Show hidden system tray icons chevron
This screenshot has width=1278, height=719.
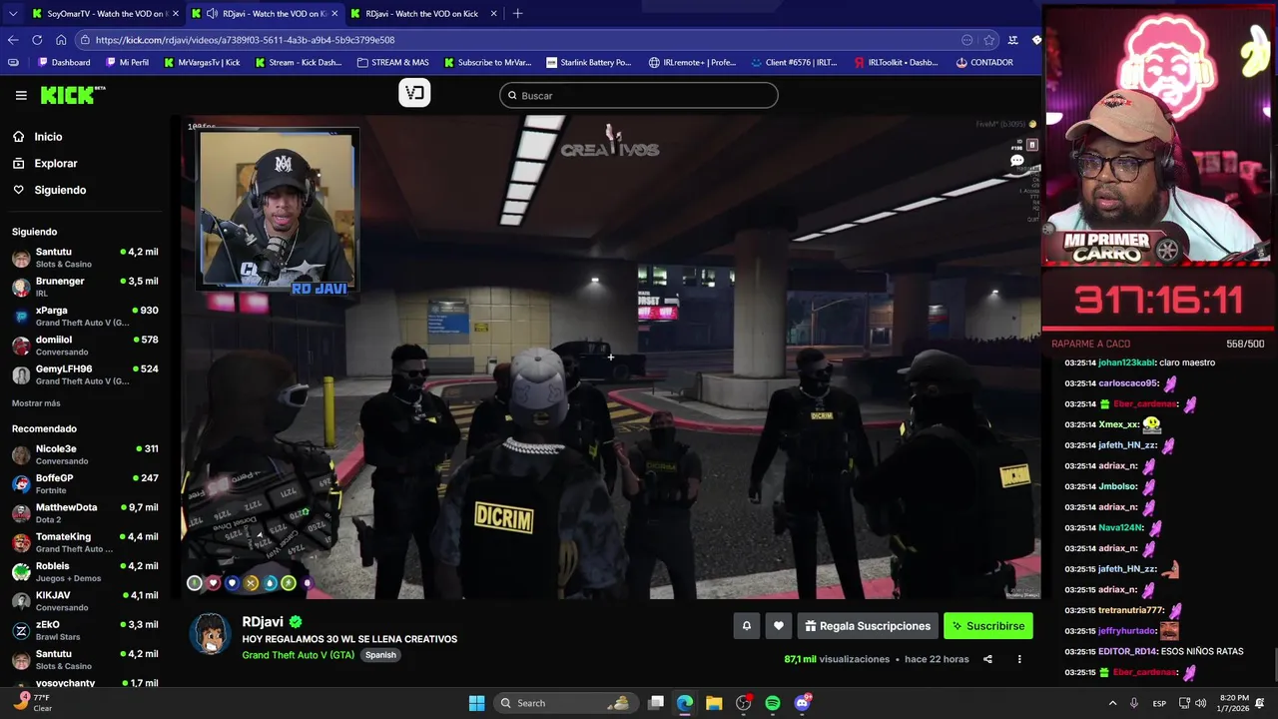1112,703
